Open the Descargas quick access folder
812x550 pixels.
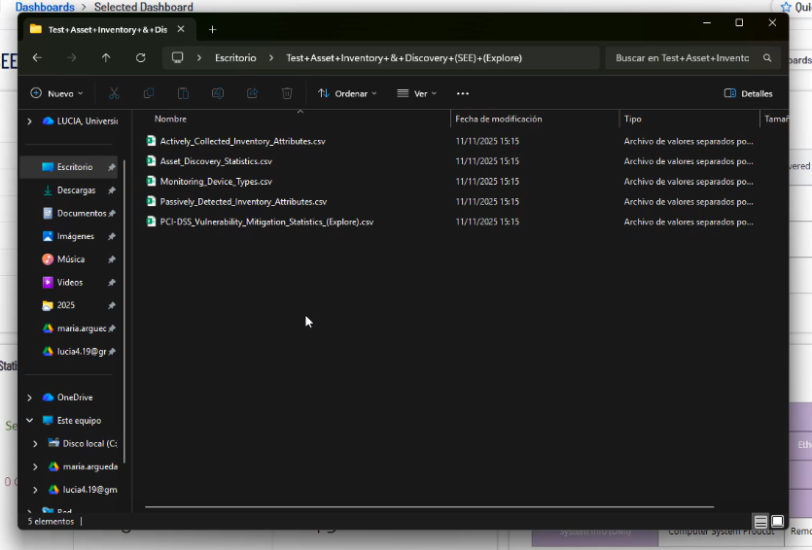pos(76,190)
